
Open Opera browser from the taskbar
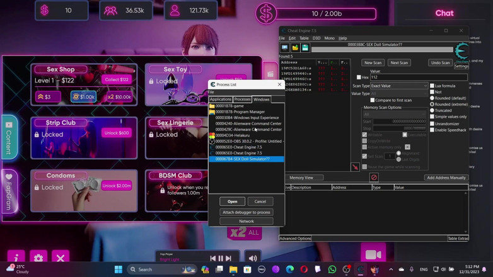tap(304, 269)
